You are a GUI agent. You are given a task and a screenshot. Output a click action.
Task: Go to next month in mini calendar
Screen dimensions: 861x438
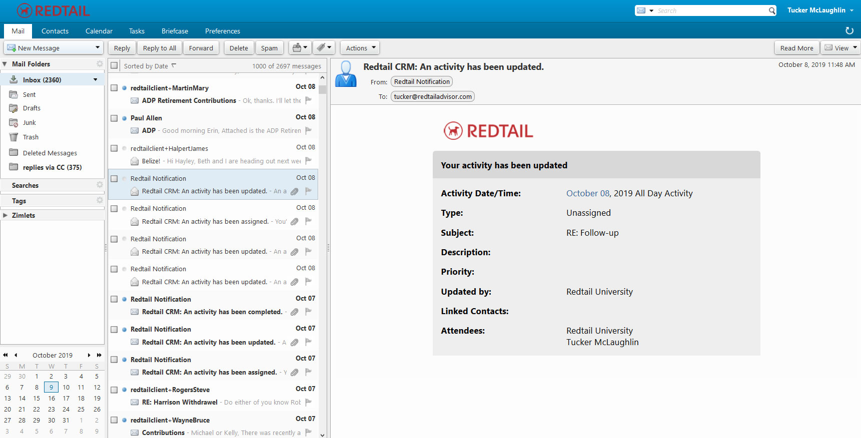[89, 355]
